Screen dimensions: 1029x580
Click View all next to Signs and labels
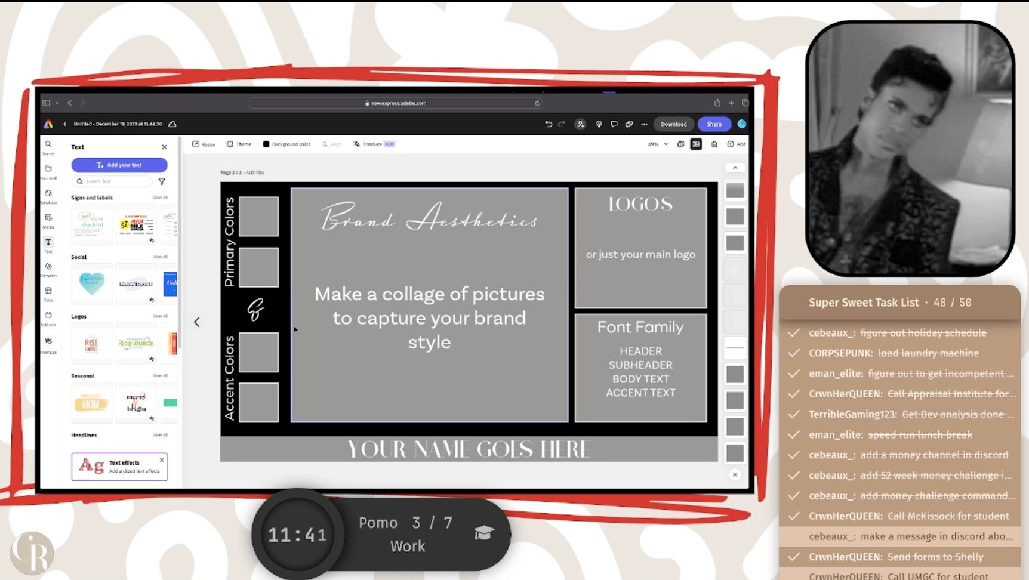coord(160,198)
